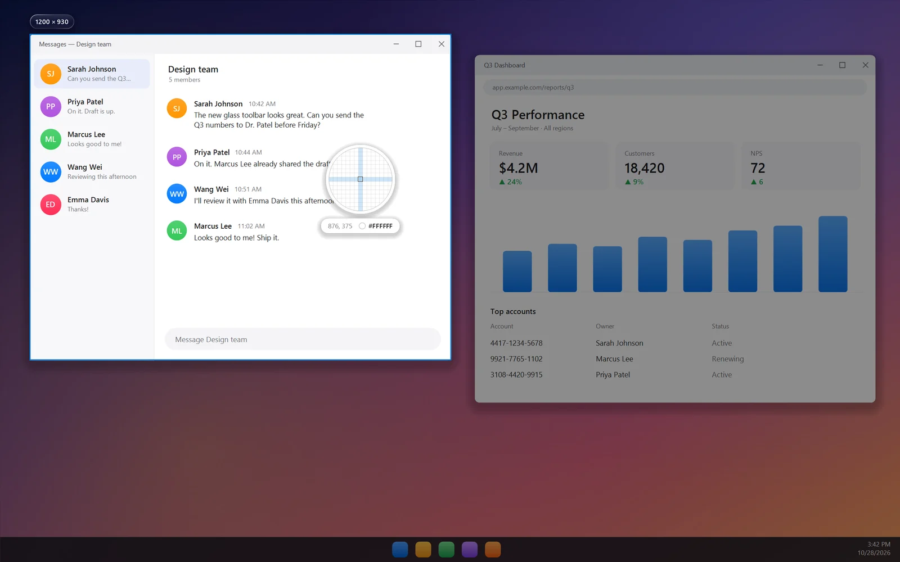The height and width of the screenshot is (562, 900).
Task: Close the Q3 Dashboard window
Action: (x=865, y=65)
